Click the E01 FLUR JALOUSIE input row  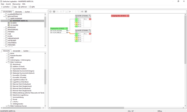pyautogui.click(x=59, y=31)
